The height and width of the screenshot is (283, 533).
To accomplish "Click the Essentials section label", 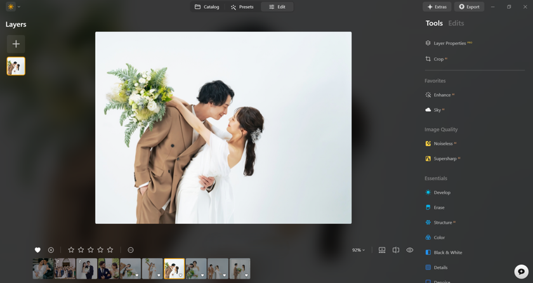I will (x=436, y=178).
